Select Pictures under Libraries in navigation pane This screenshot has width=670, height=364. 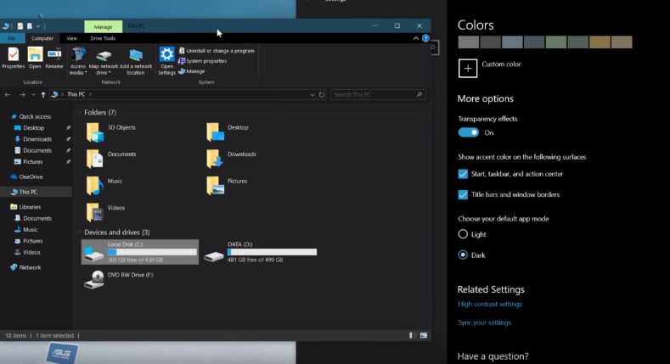(x=29, y=241)
